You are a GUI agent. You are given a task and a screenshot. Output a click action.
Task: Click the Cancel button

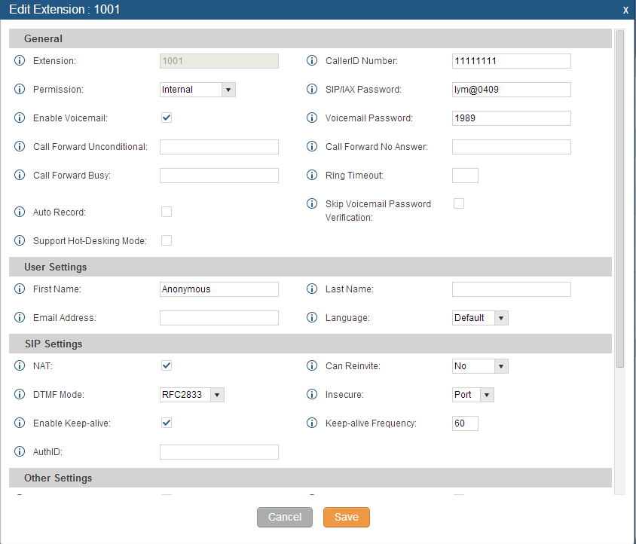point(285,517)
